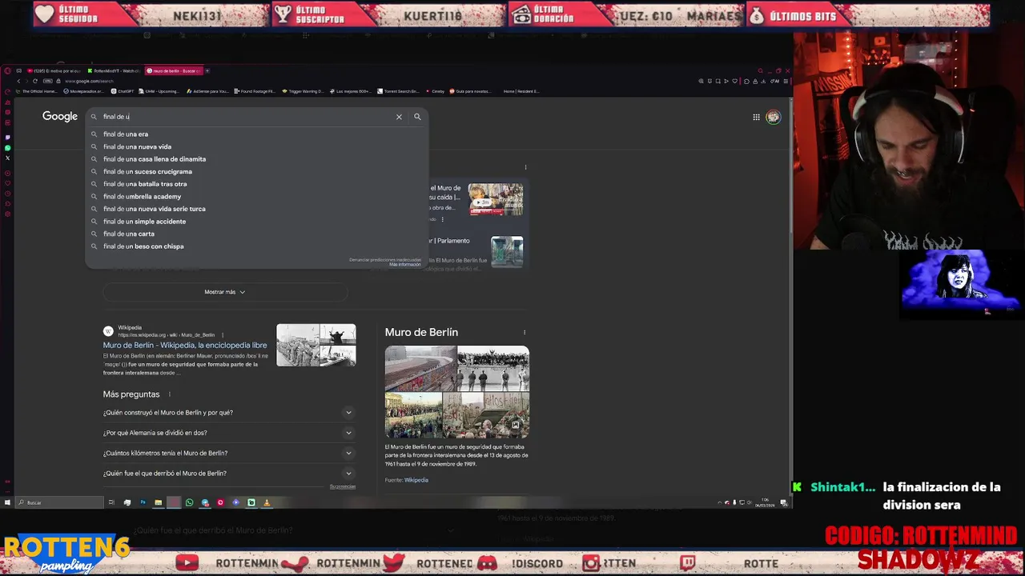This screenshot has width=1025, height=576.
Task: Open the Google apps grid
Action: coord(756,117)
